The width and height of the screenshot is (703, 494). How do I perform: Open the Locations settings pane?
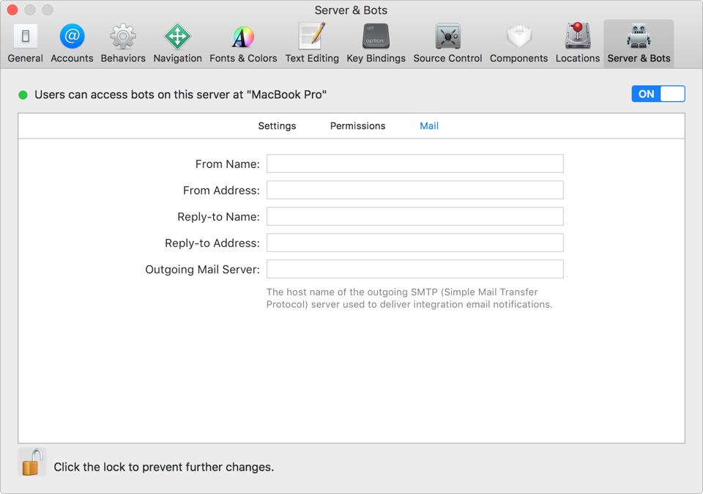point(577,42)
